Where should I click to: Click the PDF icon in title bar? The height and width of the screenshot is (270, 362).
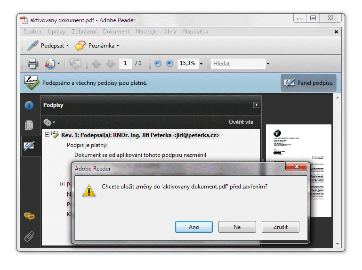(x=24, y=20)
